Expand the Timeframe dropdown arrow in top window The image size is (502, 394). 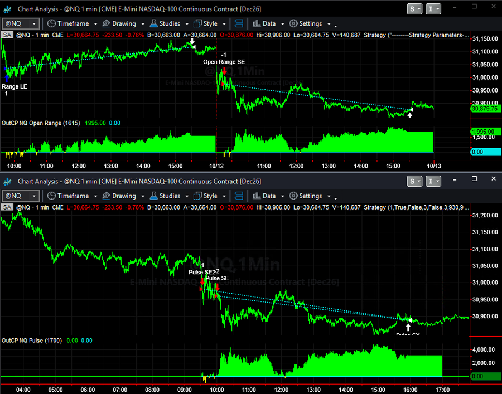click(95, 24)
